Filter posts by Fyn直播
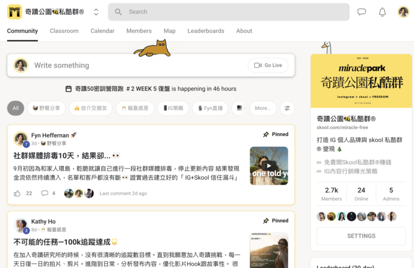This screenshot has width=414, height=268. click(210, 108)
